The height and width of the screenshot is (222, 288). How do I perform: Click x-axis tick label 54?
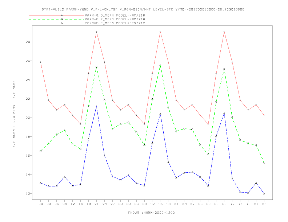tap(184, 204)
